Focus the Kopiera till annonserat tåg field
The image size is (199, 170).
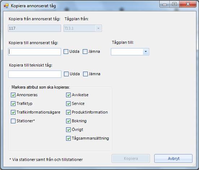[x=35, y=52]
